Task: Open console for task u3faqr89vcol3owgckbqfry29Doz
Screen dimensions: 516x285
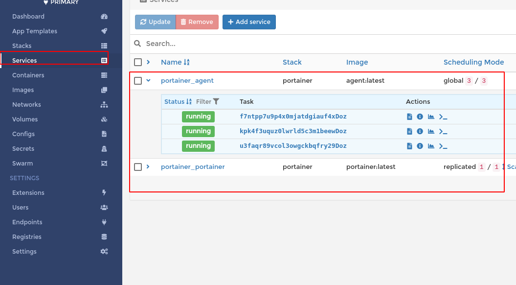Action: point(443,146)
